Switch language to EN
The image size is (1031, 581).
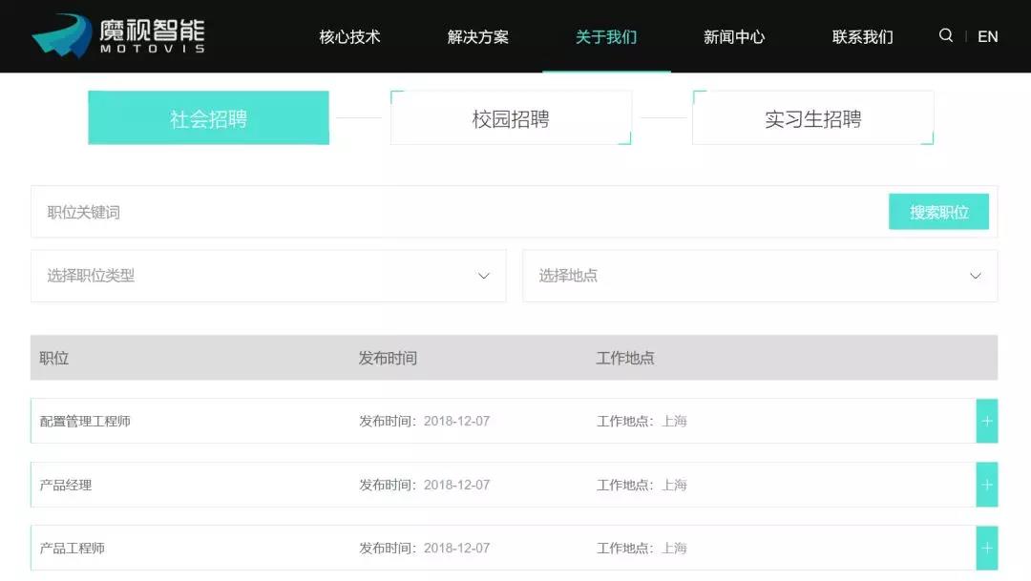pos(988,36)
